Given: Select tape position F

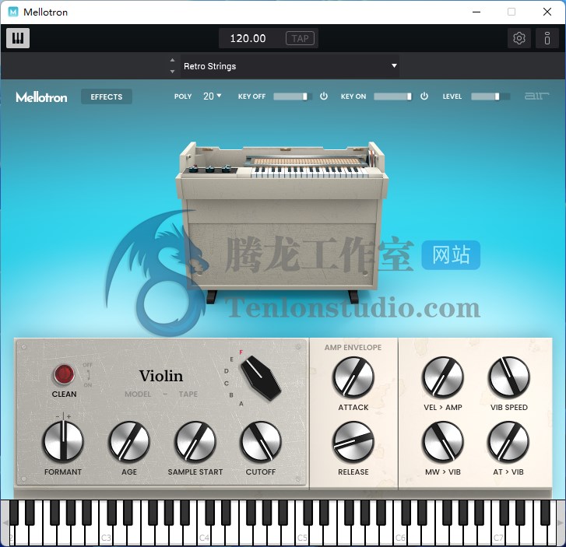Looking at the screenshot, I should pos(241,352).
